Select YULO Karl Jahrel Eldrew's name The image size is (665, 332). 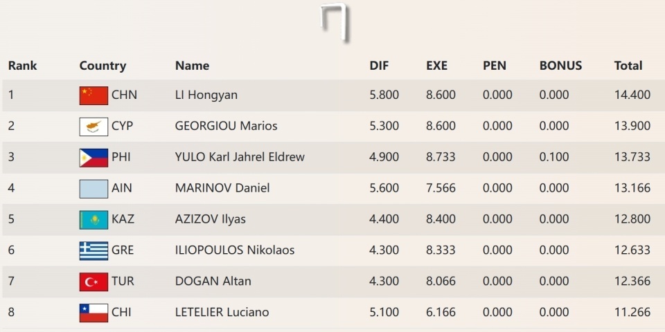[240, 157]
